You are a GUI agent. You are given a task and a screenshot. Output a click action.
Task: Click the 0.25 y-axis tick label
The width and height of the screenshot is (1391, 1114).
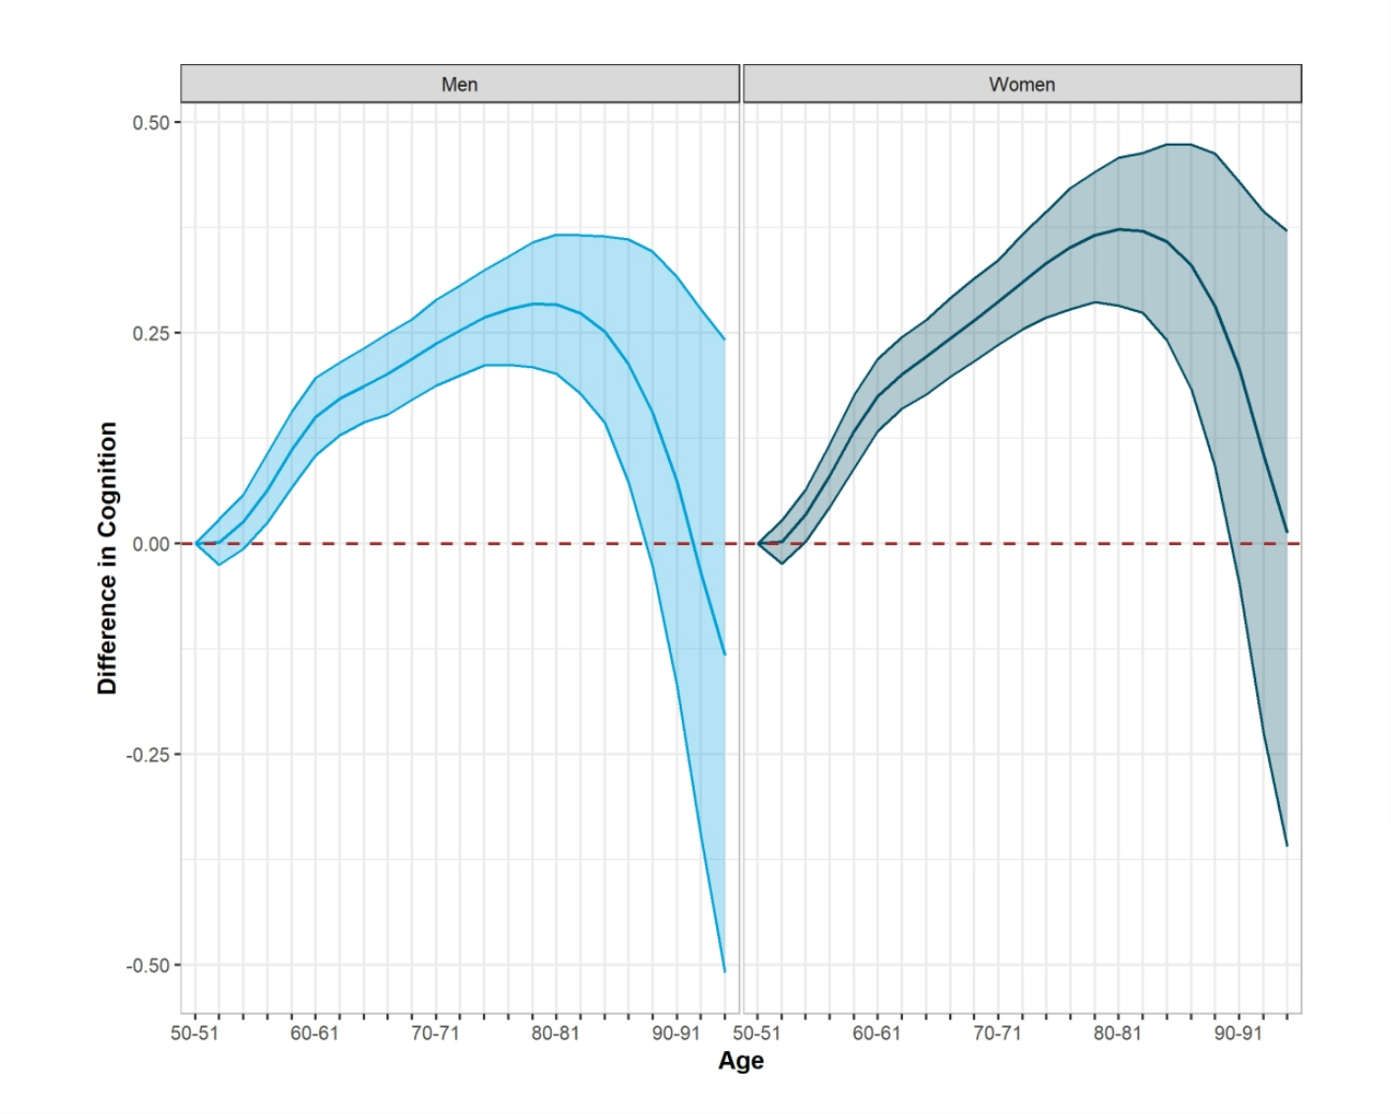point(151,334)
